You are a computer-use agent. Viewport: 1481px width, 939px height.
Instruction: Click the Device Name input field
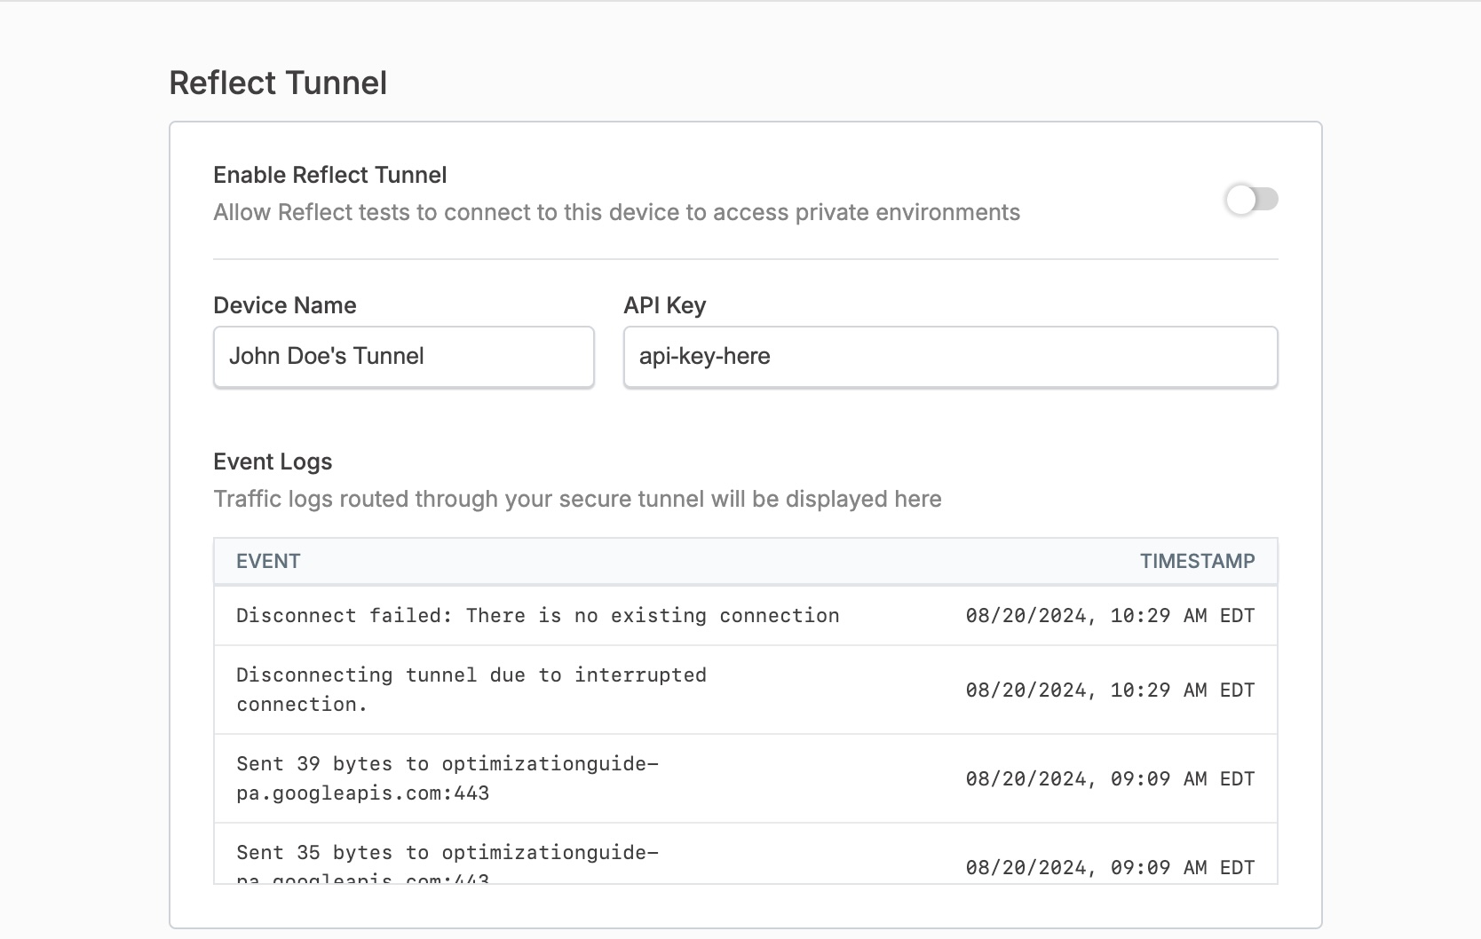[x=403, y=357]
